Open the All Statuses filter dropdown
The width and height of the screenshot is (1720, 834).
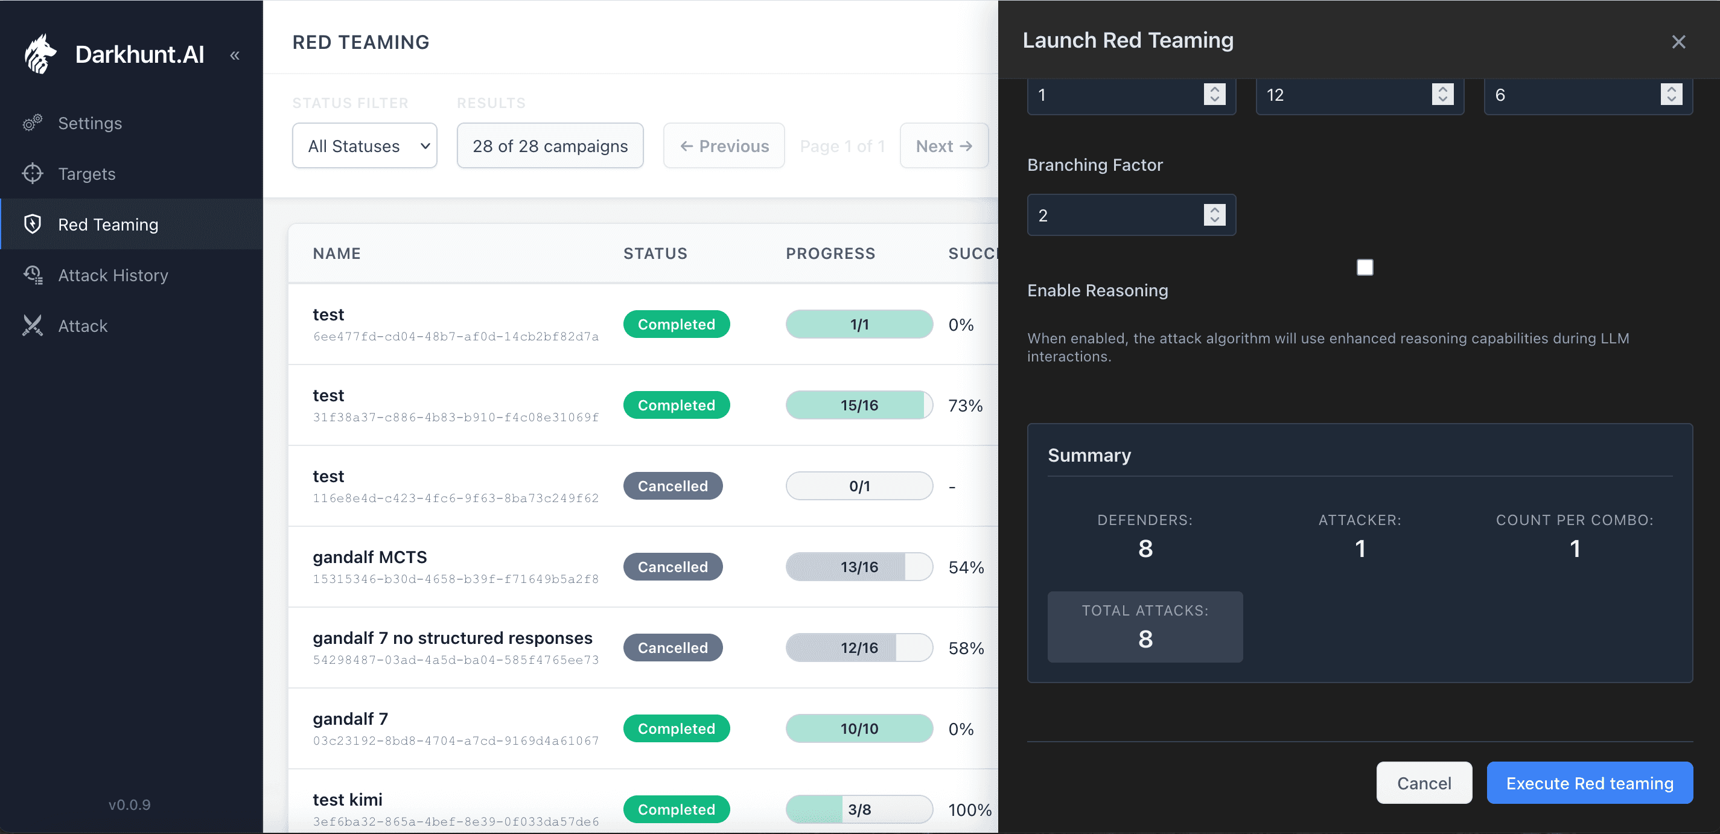coord(365,145)
